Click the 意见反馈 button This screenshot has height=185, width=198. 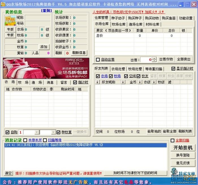click(183, 163)
